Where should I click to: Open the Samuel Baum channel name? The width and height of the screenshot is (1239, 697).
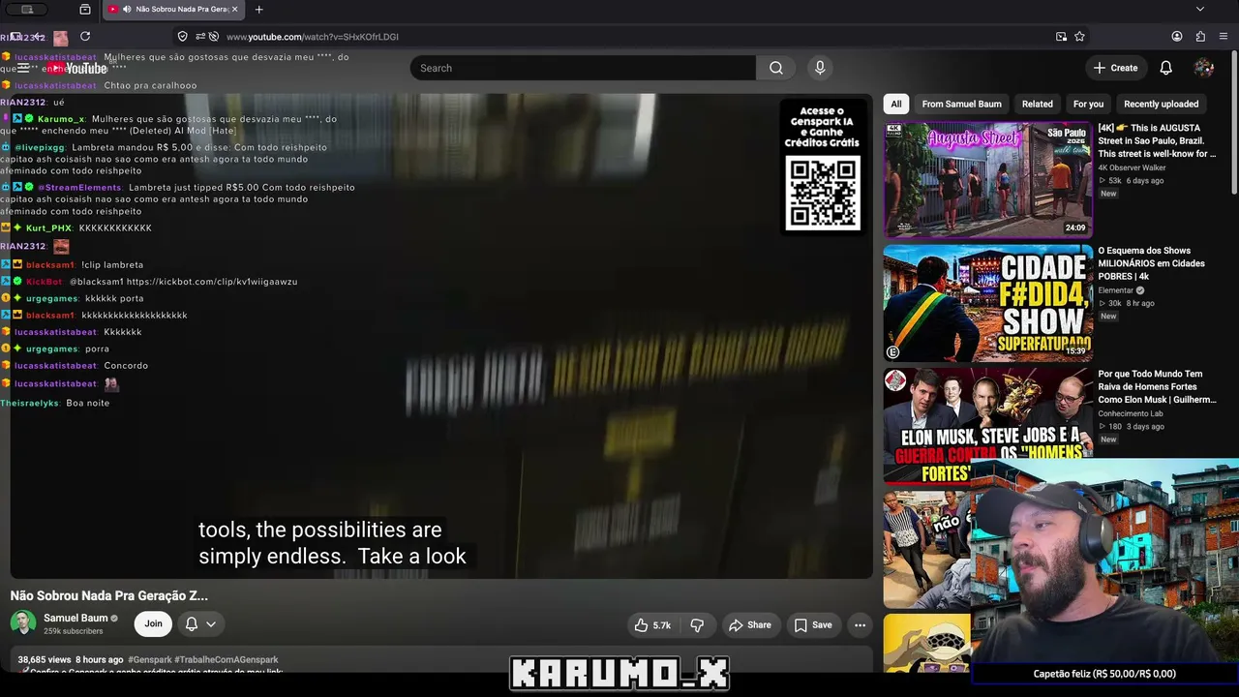[76, 618]
